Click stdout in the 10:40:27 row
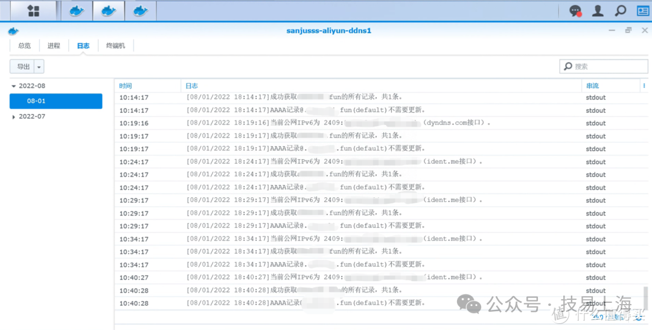Screen dimensions: 652x330 pos(595,278)
